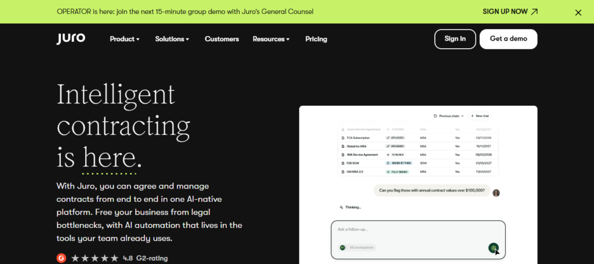The image size is (594, 264).
Task: Click the TO REVIEW badge in IMA Service Agreement row
Action: pos(396,154)
